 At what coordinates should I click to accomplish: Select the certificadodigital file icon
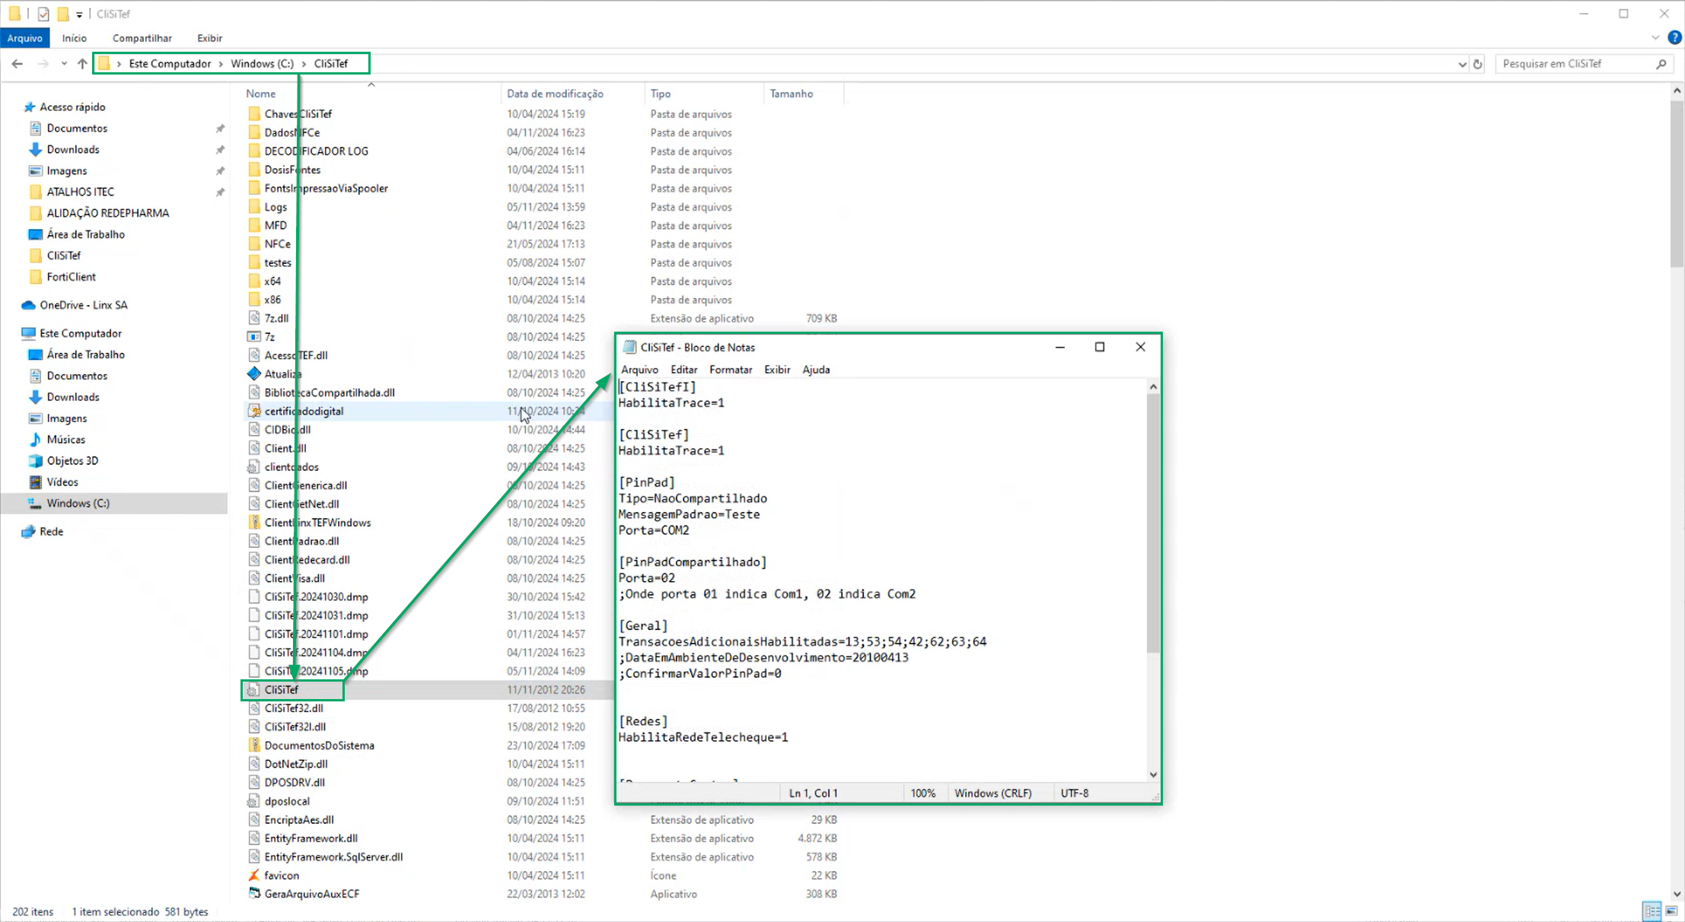pyautogui.click(x=254, y=411)
